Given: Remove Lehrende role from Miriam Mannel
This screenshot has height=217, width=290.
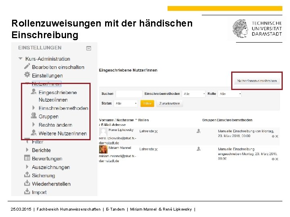Looking at the screenshot, I should 156,149.
